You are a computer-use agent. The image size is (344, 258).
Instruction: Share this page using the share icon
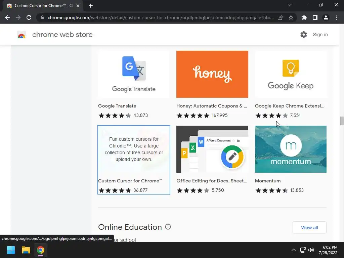(280, 17)
